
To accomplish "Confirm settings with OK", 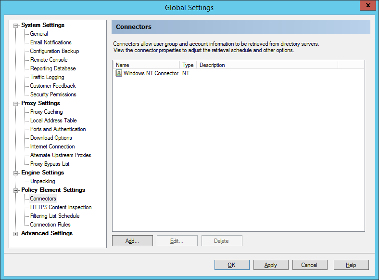I will 232,265.
